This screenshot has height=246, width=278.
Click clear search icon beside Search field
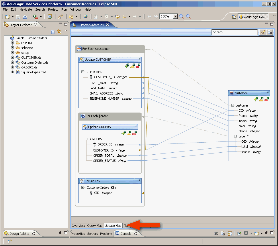(x=270, y=32)
